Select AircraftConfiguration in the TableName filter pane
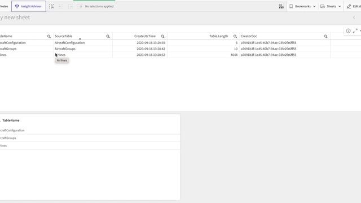Image resolution: width=361 pixels, height=203 pixels. point(90,130)
